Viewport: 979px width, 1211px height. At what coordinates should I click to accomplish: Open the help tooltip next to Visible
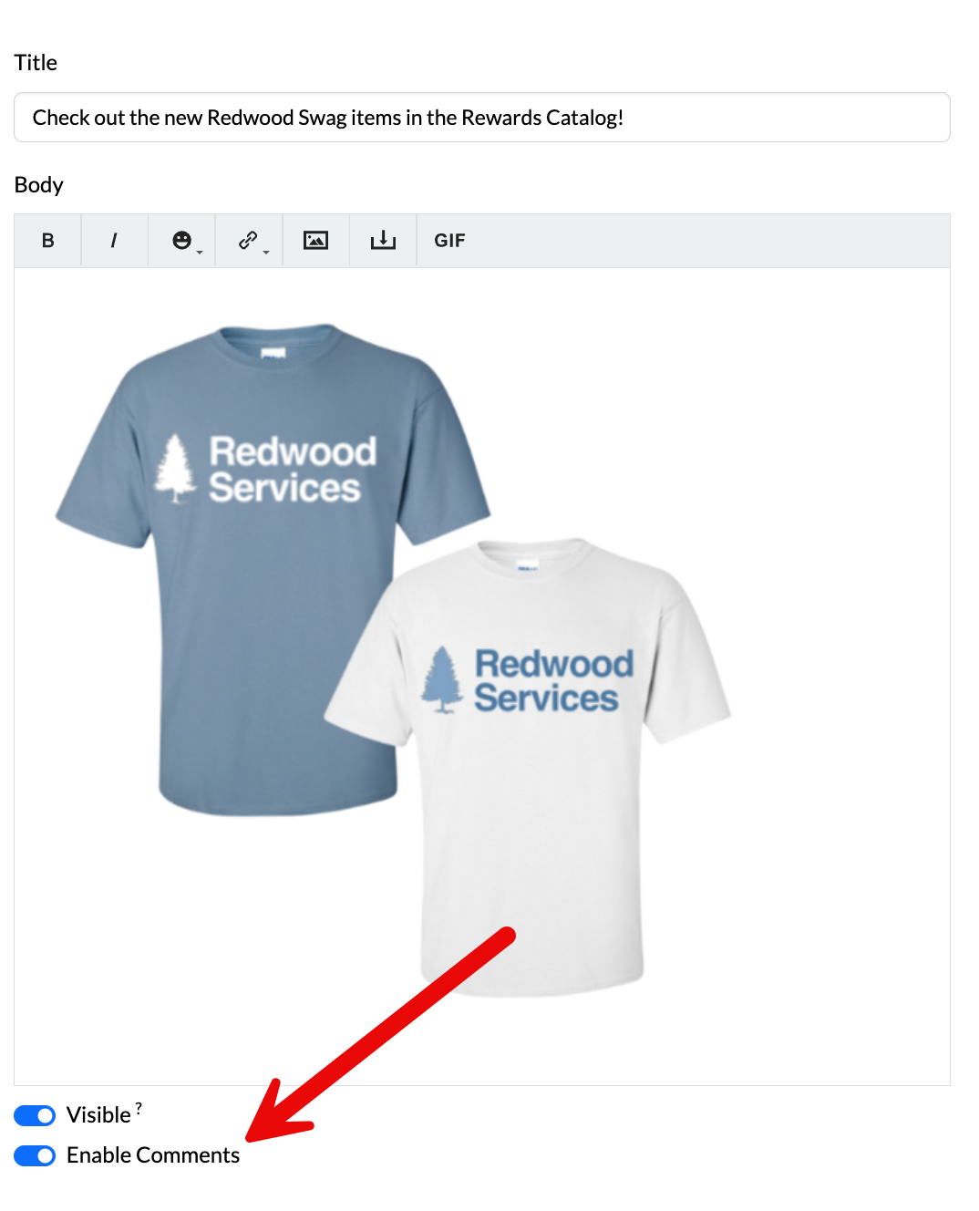pyautogui.click(x=139, y=1106)
